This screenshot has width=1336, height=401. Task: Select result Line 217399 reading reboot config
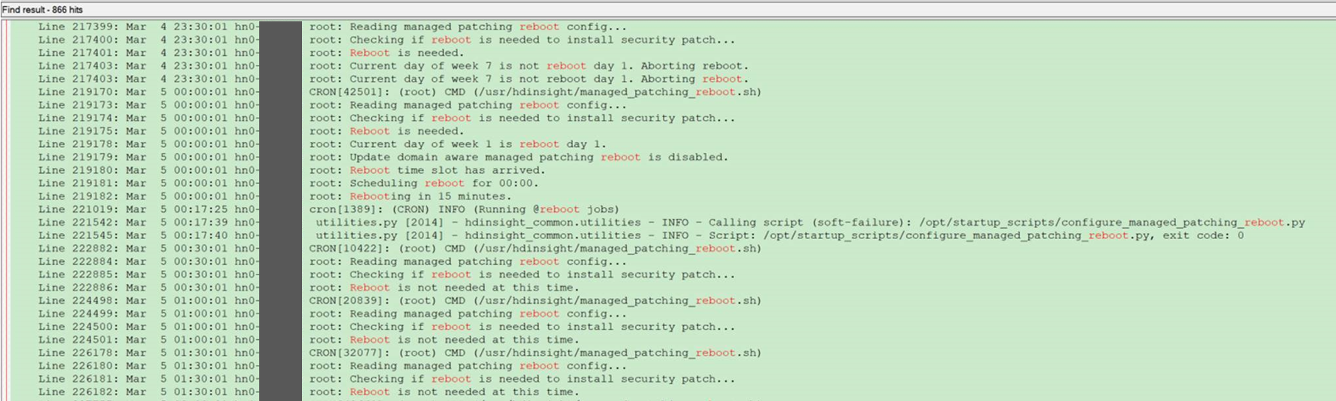(x=467, y=26)
